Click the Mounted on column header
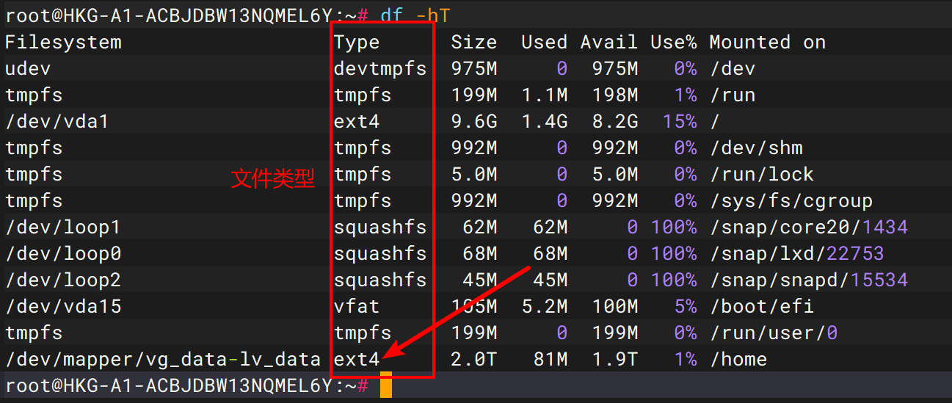The height and width of the screenshot is (403, 952). click(x=767, y=43)
